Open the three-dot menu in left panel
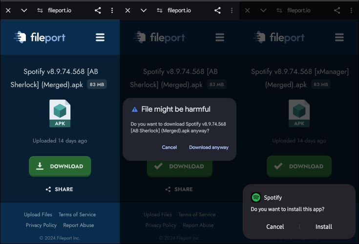 pos(112,11)
